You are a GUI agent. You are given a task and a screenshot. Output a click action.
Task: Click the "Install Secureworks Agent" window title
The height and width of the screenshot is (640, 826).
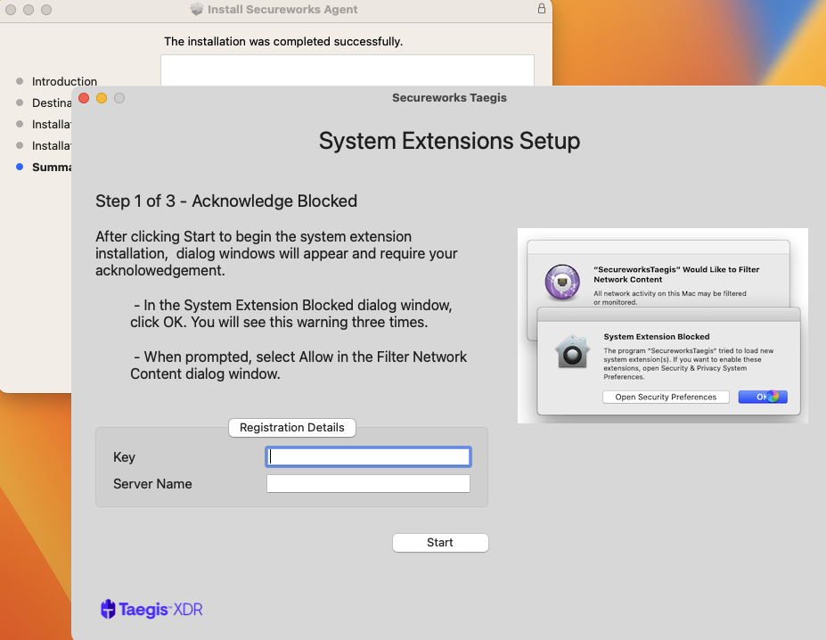pos(282,10)
